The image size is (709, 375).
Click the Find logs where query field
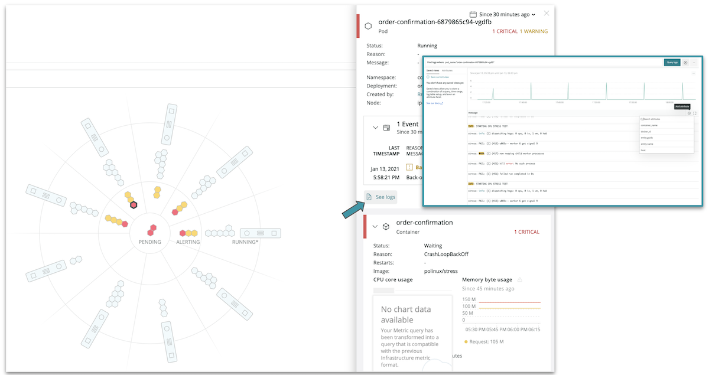pos(544,63)
